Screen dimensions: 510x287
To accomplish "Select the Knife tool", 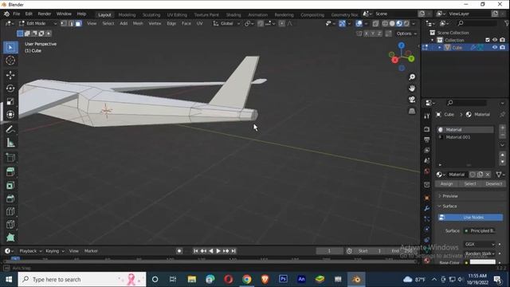I will [x=10, y=225].
